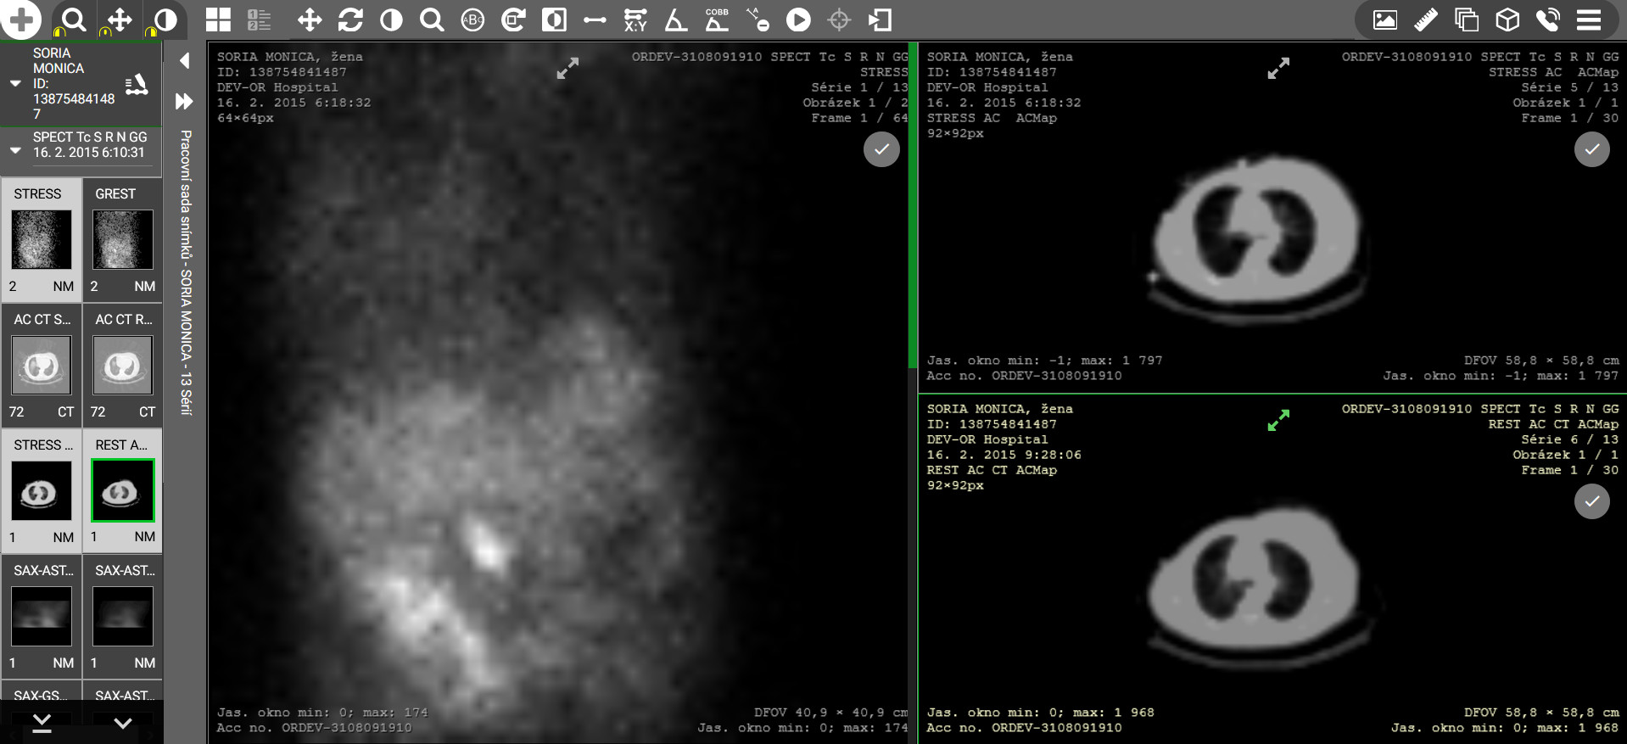1627x744 pixels.
Task: Open the image picture icon
Action: (1385, 20)
